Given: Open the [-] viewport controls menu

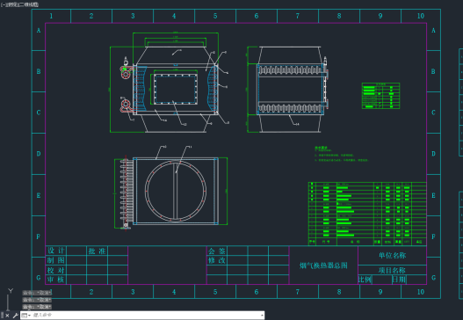Looking at the screenshot, I should pyautogui.click(x=3, y=4).
